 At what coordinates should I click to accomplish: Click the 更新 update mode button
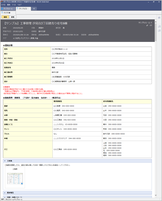coord(12,17)
